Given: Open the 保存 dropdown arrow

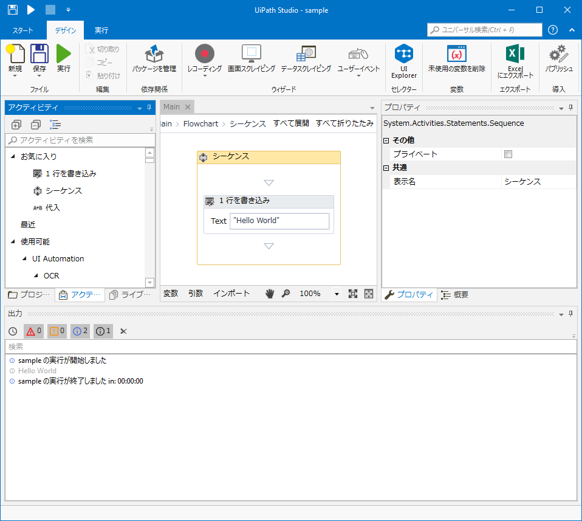Looking at the screenshot, I should coord(39,76).
